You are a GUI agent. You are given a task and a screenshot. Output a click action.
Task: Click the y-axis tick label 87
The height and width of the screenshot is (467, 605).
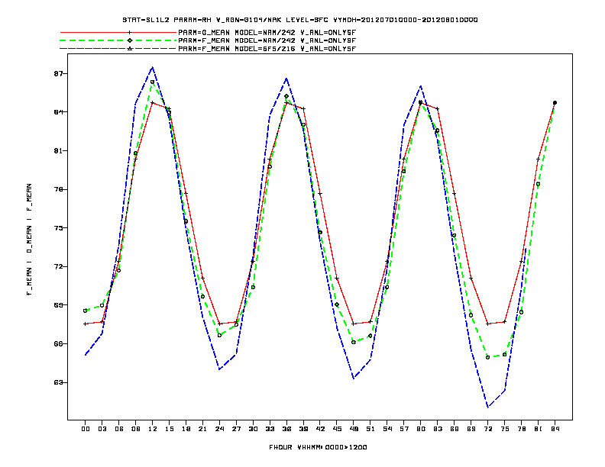[58, 73]
